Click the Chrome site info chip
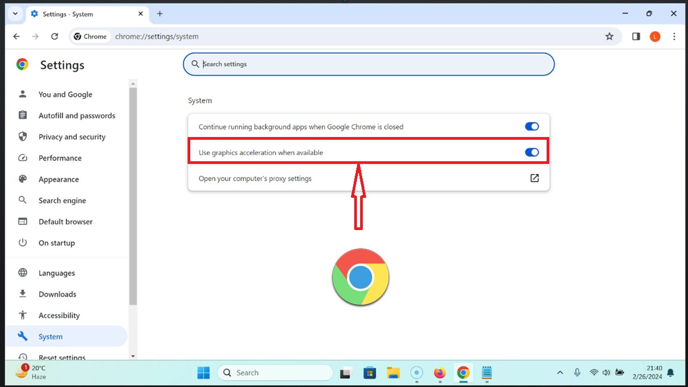The height and width of the screenshot is (387, 688). [90, 37]
